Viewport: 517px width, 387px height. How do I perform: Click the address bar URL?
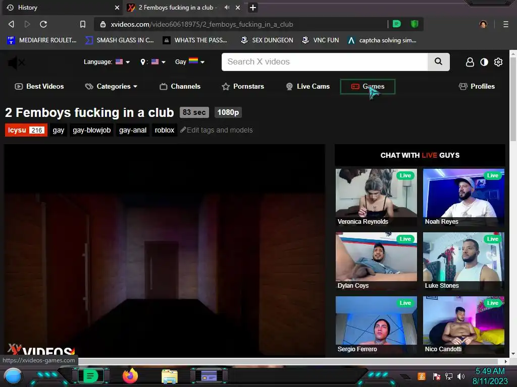point(202,24)
